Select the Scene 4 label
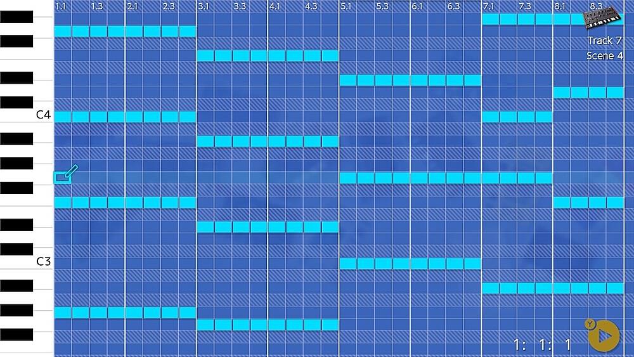Viewport: 634px width, 357px height. coord(604,56)
